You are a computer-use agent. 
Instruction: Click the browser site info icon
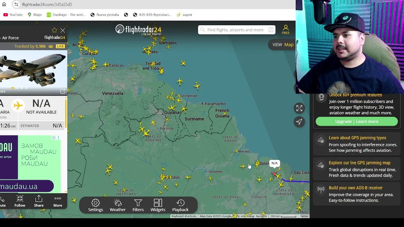point(16,4)
